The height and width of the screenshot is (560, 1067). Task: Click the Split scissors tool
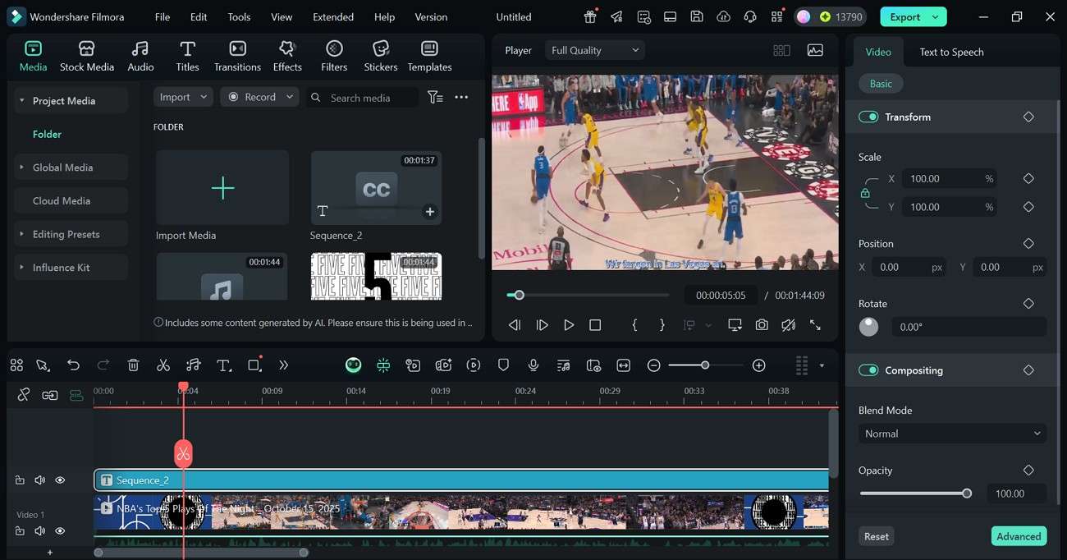tap(163, 365)
